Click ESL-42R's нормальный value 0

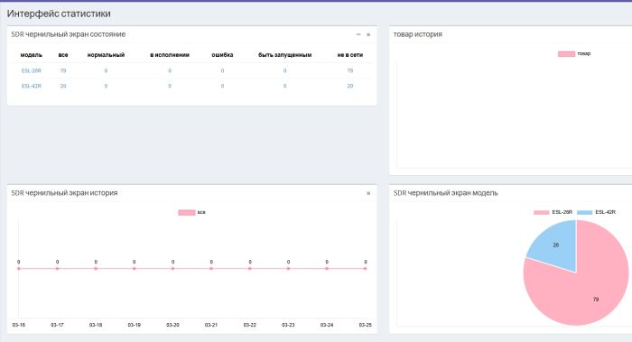pyautogui.click(x=106, y=86)
